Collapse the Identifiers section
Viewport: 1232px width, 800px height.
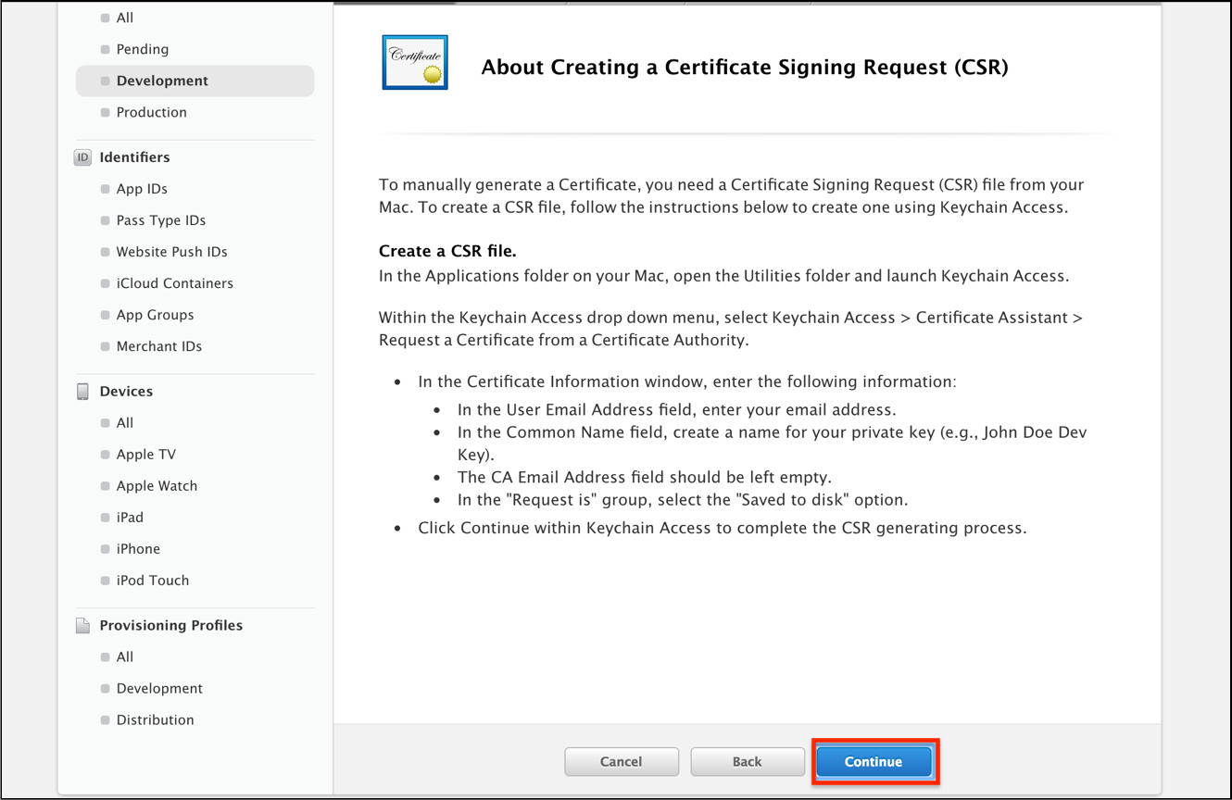click(134, 157)
